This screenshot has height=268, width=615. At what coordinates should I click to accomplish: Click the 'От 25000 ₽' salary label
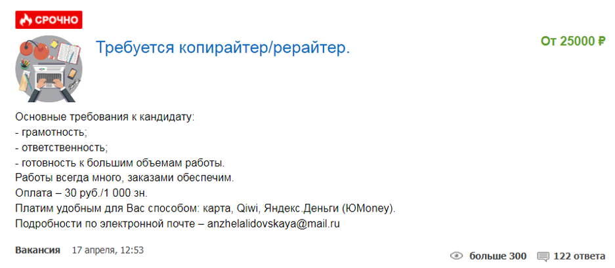point(572,41)
